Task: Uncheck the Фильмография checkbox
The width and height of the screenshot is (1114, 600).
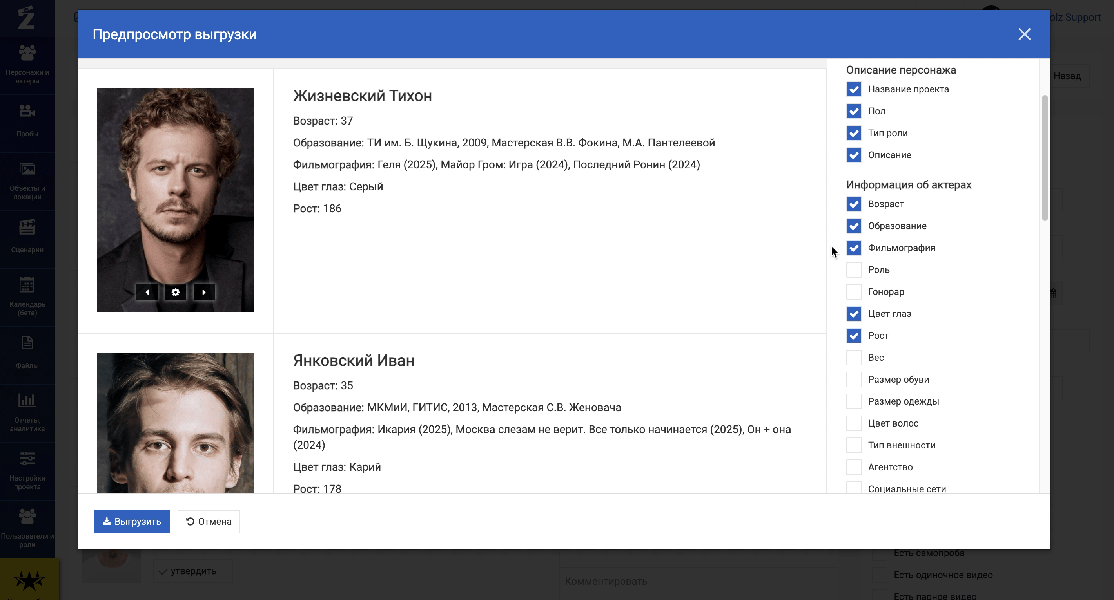Action: pos(854,248)
